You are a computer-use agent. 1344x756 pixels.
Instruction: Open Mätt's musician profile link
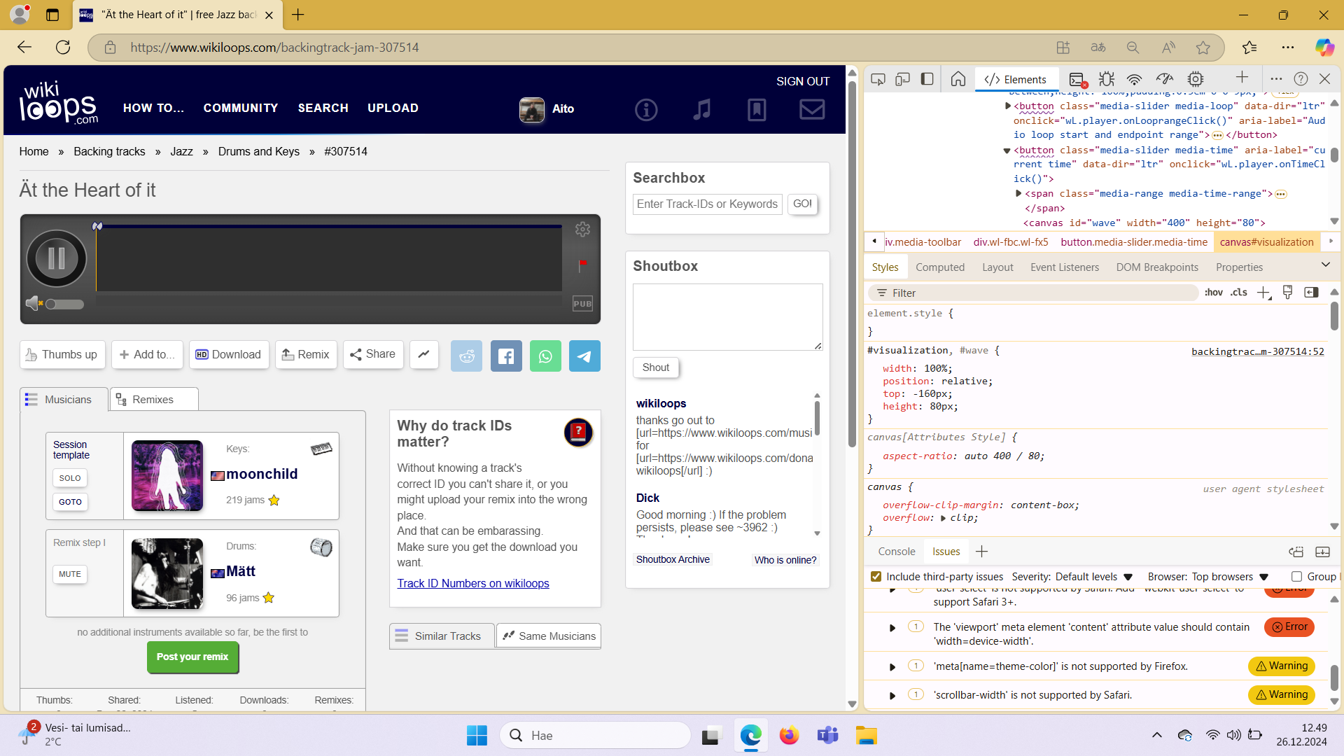241,571
